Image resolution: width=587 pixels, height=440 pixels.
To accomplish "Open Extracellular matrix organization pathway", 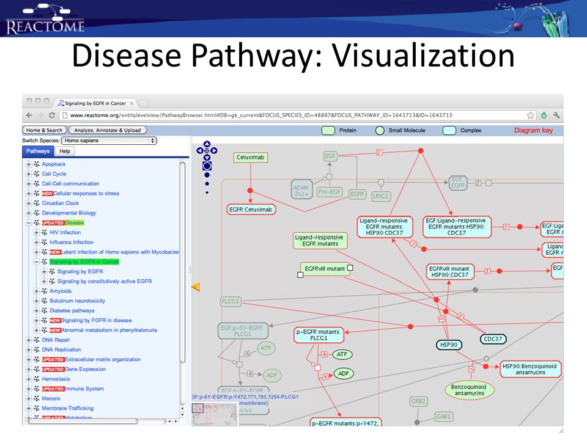I will point(103,359).
